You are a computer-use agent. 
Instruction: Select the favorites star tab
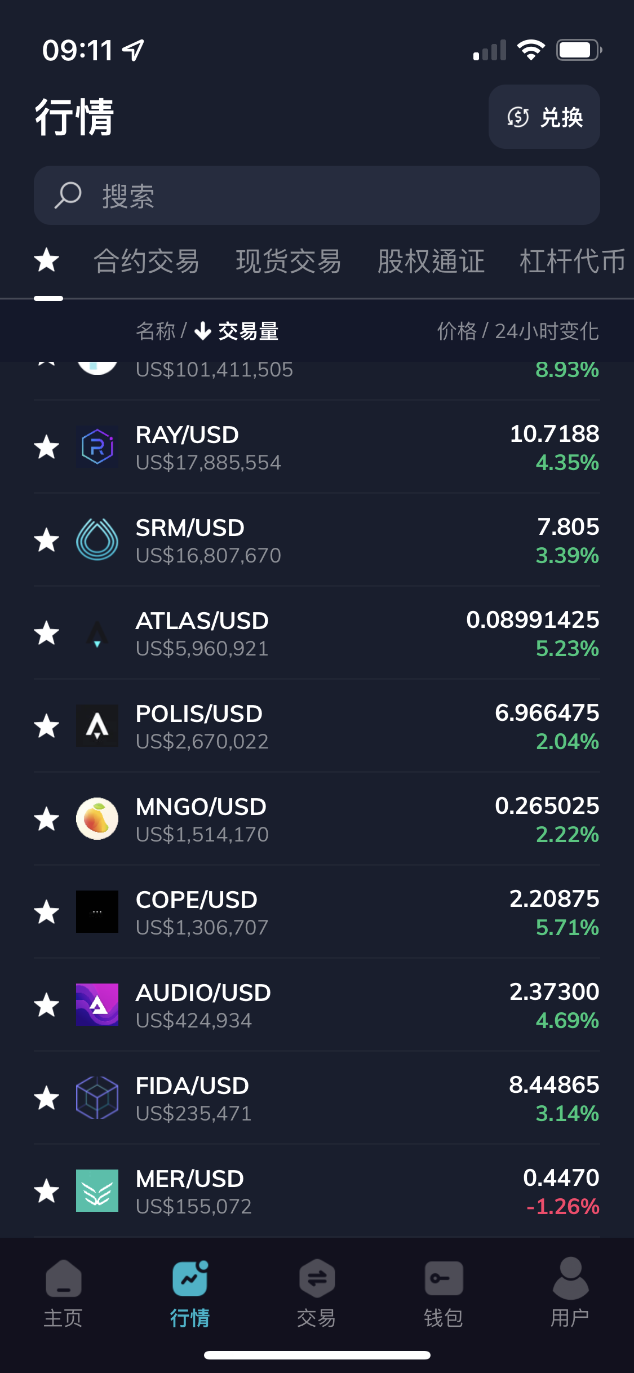(x=47, y=260)
